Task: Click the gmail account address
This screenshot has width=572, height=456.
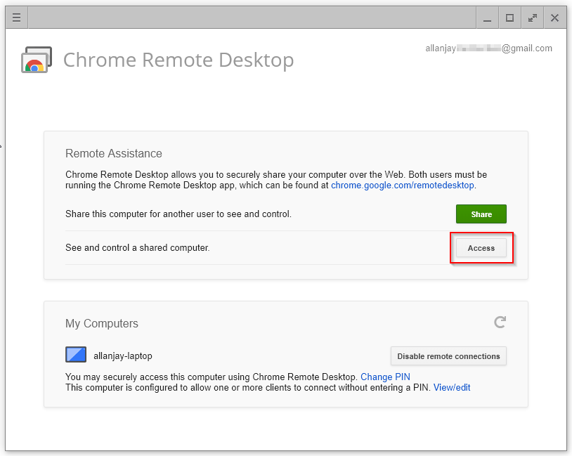Action: point(488,48)
